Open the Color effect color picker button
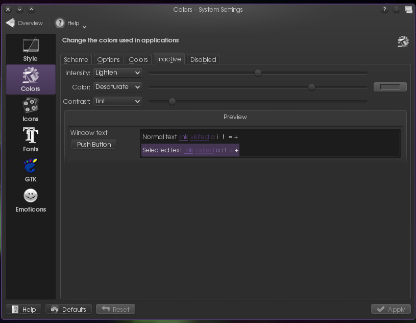The width and height of the screenshot is (416, 323). tap(390, 87)
